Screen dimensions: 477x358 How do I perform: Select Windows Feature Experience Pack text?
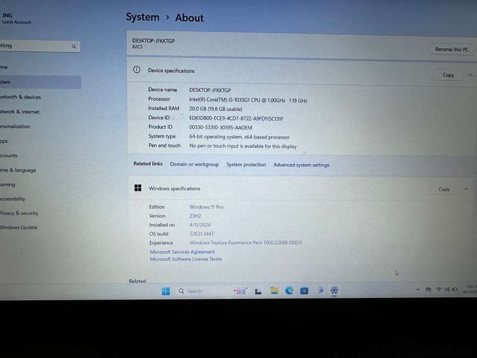[x=246, y=243]
